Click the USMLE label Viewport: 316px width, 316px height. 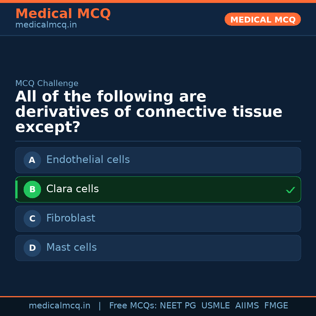coord(216,305)
